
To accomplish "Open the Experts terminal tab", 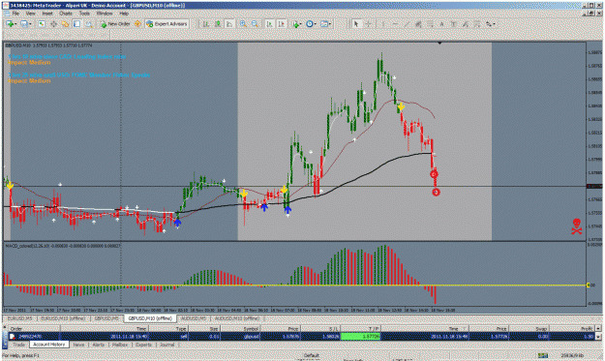I will (143, 345).
